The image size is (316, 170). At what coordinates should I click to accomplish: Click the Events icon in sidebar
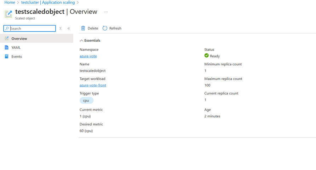click(x=7, y=56)
